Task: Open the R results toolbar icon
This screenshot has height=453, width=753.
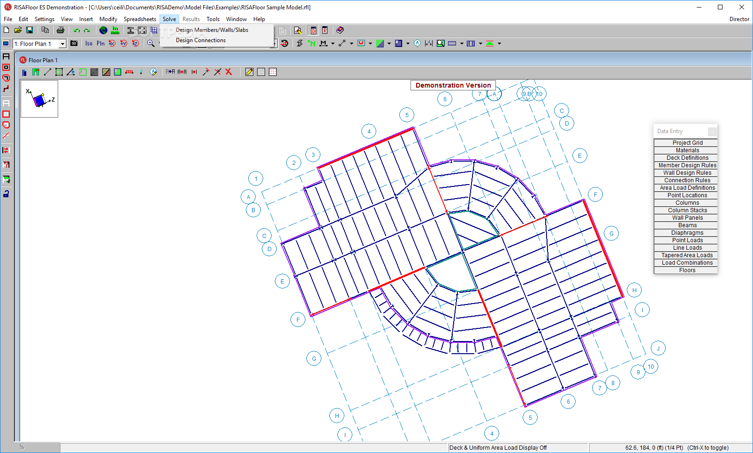Action: pos(325,30)
